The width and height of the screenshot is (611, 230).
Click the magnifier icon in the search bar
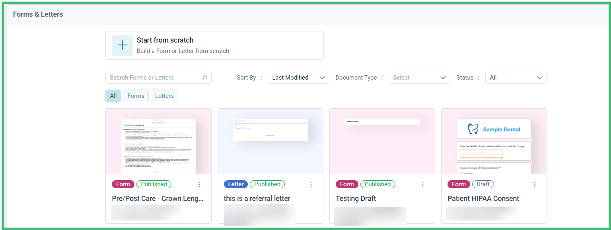[204, 77]
